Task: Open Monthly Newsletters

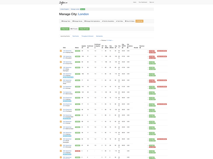Action: point(108,21)
